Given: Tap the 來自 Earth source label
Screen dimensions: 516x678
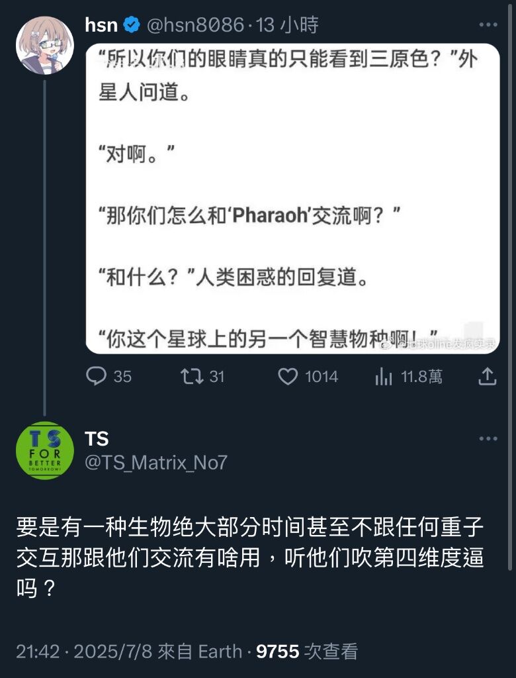Looking at the screenshot, I should click(200, 652).
